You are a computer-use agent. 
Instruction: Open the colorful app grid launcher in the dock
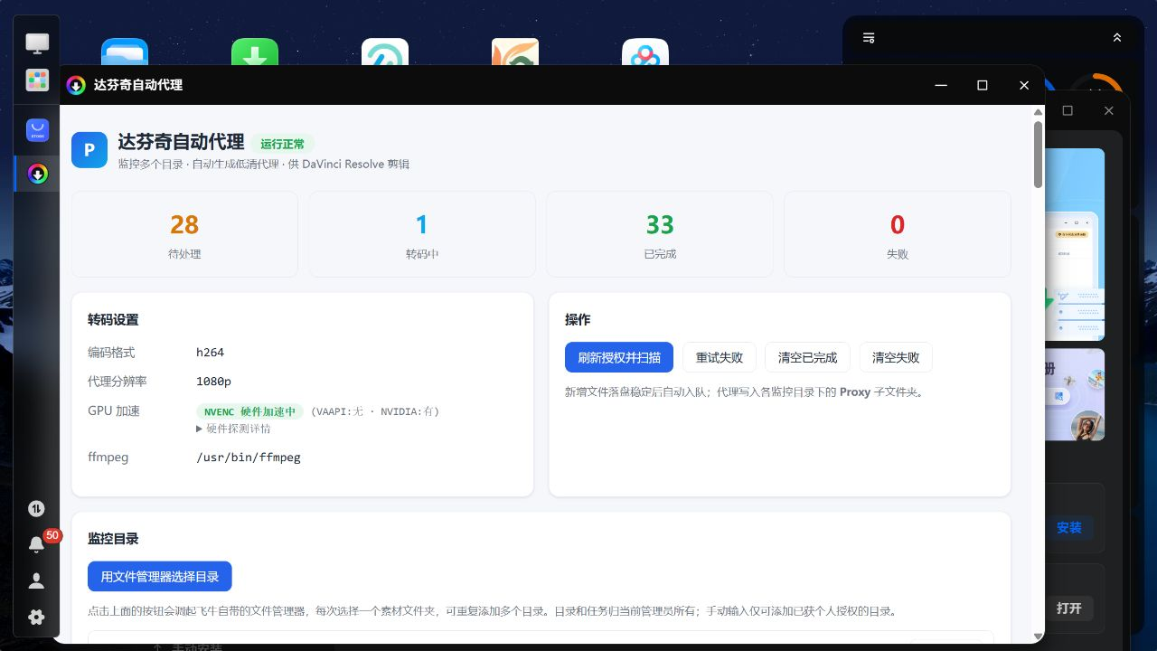coord(37,80)
